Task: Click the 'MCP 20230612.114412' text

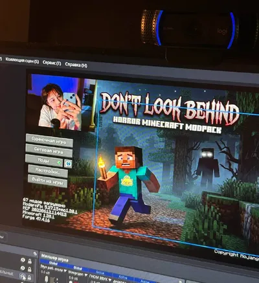Action: (x=45, y=211)
